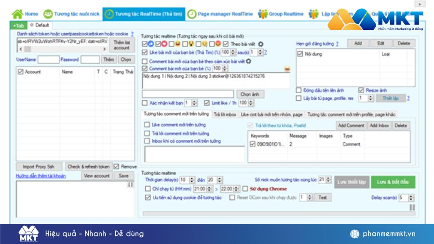
Task: Select the Default tab
Action: click(x=40, y=25)
